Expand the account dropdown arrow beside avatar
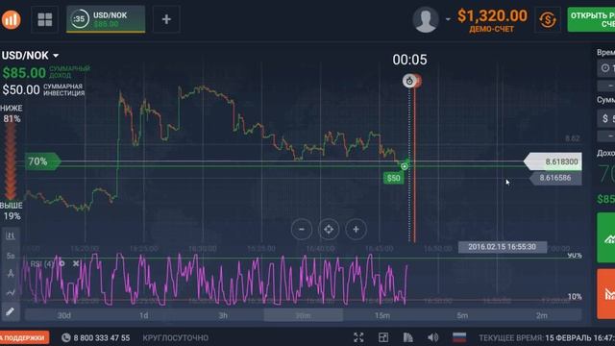 (448, 19)
